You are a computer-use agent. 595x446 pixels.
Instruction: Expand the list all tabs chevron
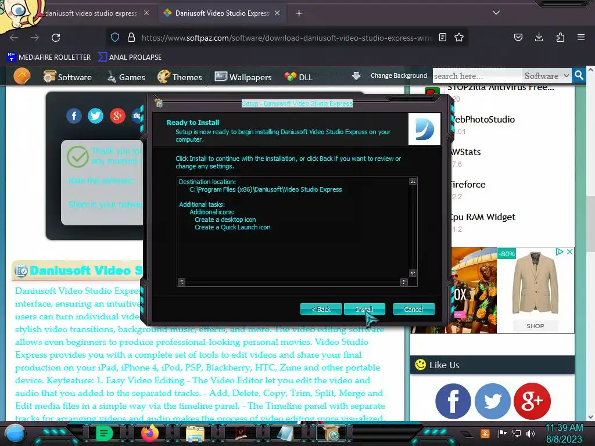pyautogui.click(x=496, y=13)
